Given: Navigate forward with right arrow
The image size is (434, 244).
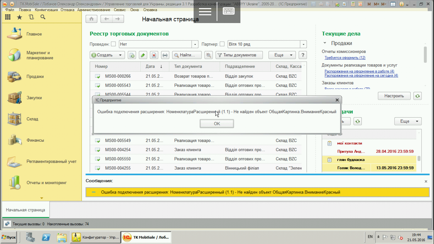Looking at the screenshot, I should 118,19.
